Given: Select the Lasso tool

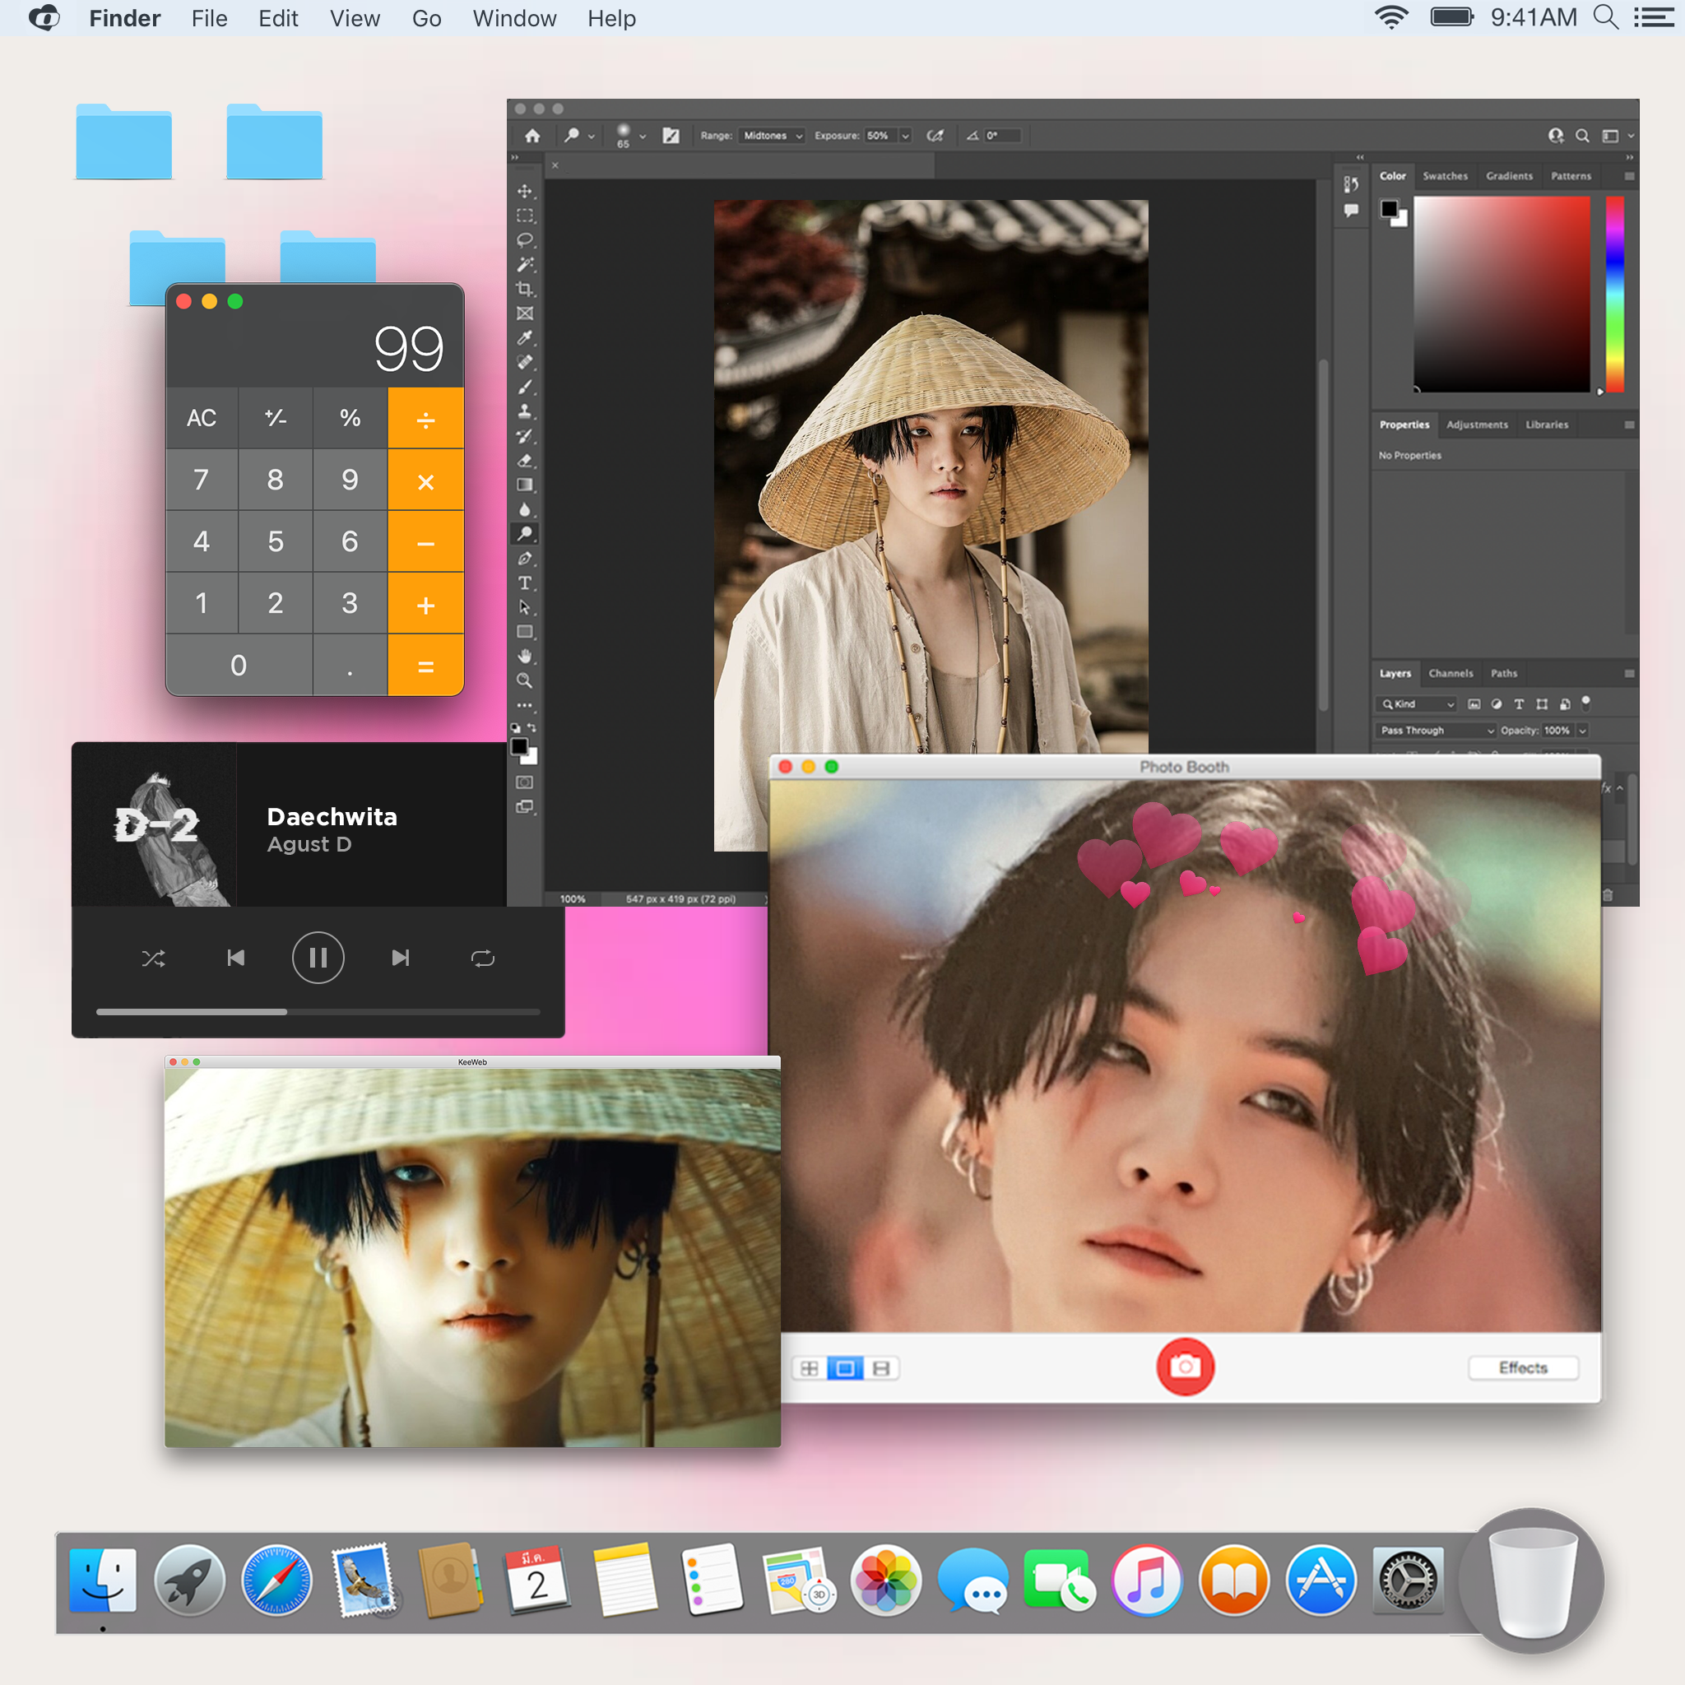Looking at the screenshot, I should point(524,240).
